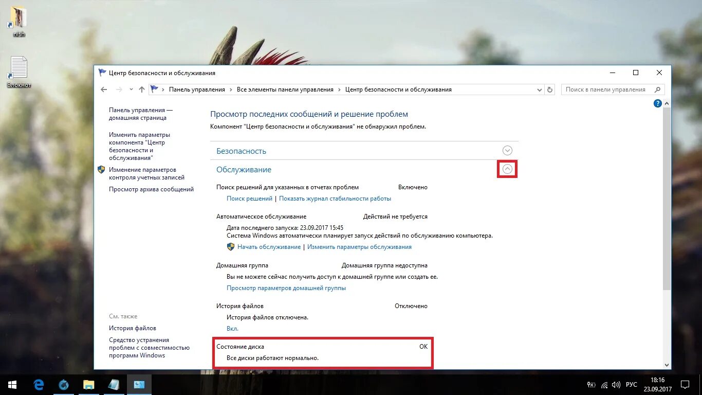Go back with the left arrow button
702x395 pixels.
pos(104,89)
